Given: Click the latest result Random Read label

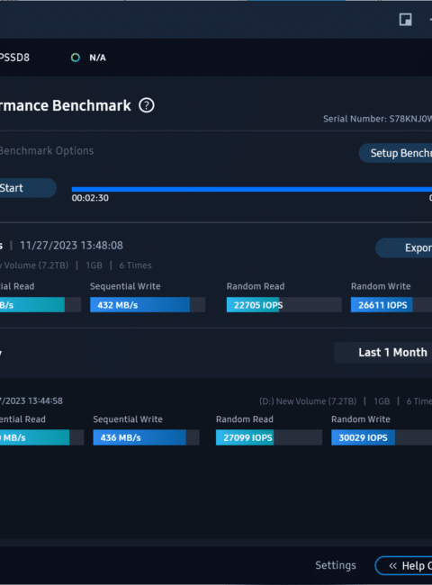Looking at the screenshot, I should pos(256,286).
